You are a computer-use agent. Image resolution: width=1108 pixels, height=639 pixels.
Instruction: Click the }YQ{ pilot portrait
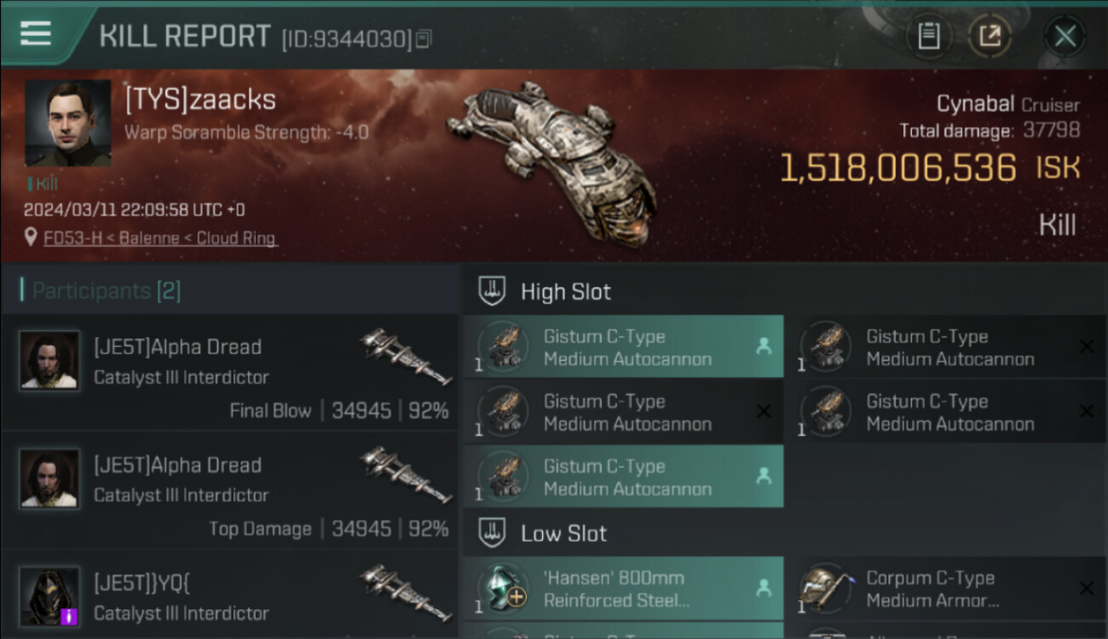[49, 596]
